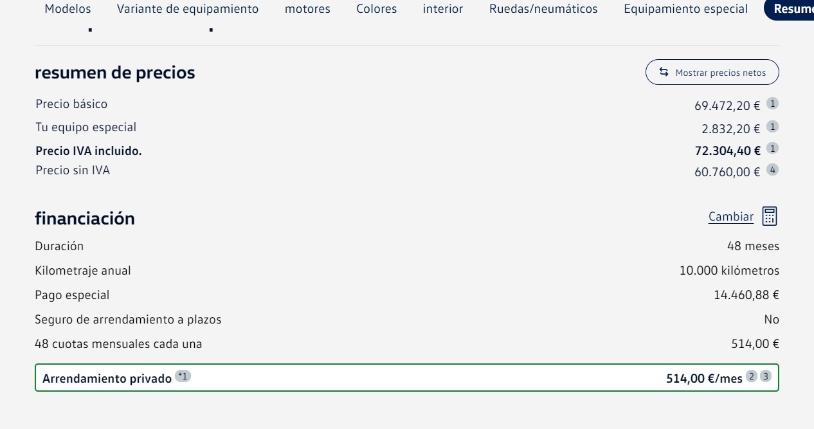Select the Colores tab

[377, 9]
